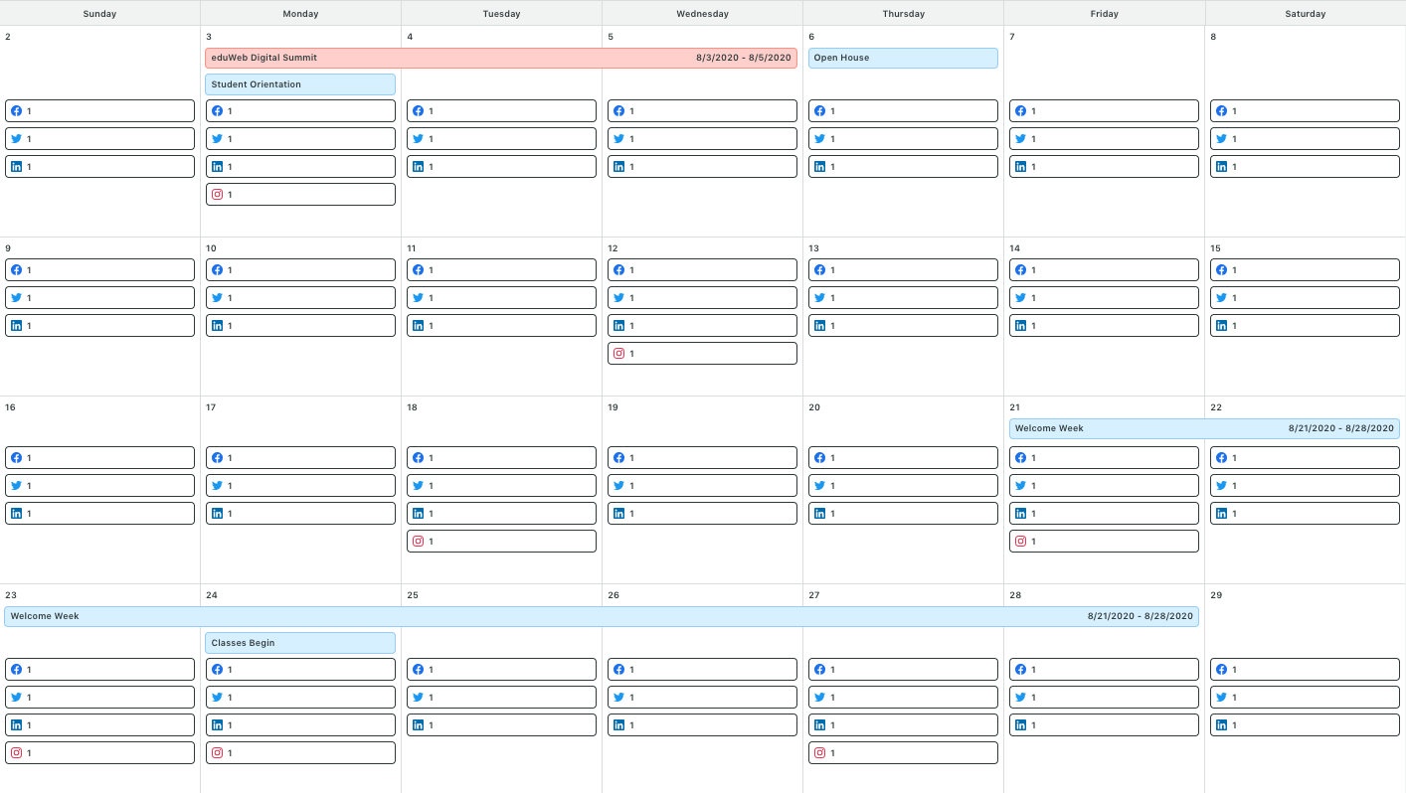Open the LinkedIn icon on the 26th
1406x793 pixels.
tap(618, 725)
